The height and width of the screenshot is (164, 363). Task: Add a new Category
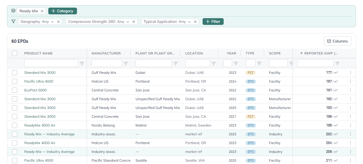point(63,11)
